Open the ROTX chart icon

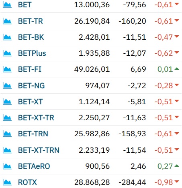point(7,182)
